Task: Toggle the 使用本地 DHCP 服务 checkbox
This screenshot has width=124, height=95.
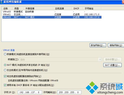Action: point(5,85)
